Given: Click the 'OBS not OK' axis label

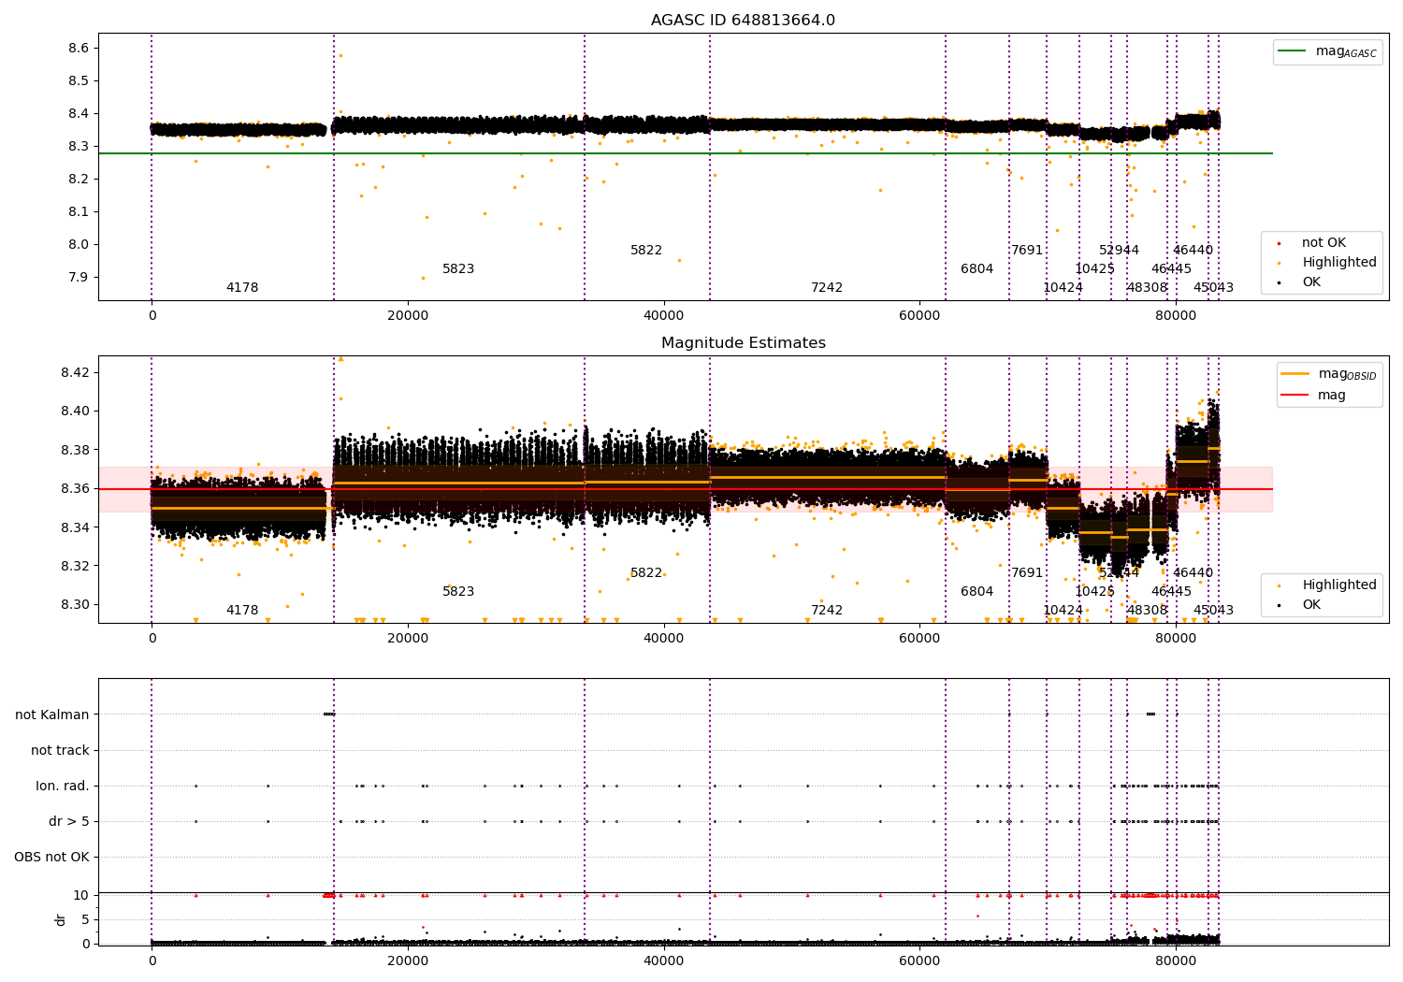Looking at the screenshot, I should [x=52, y=857].
